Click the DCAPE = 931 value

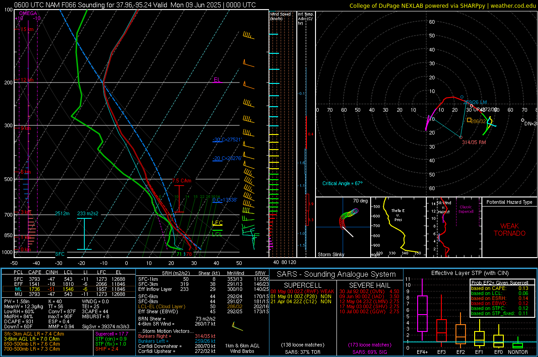pos(19,321)
